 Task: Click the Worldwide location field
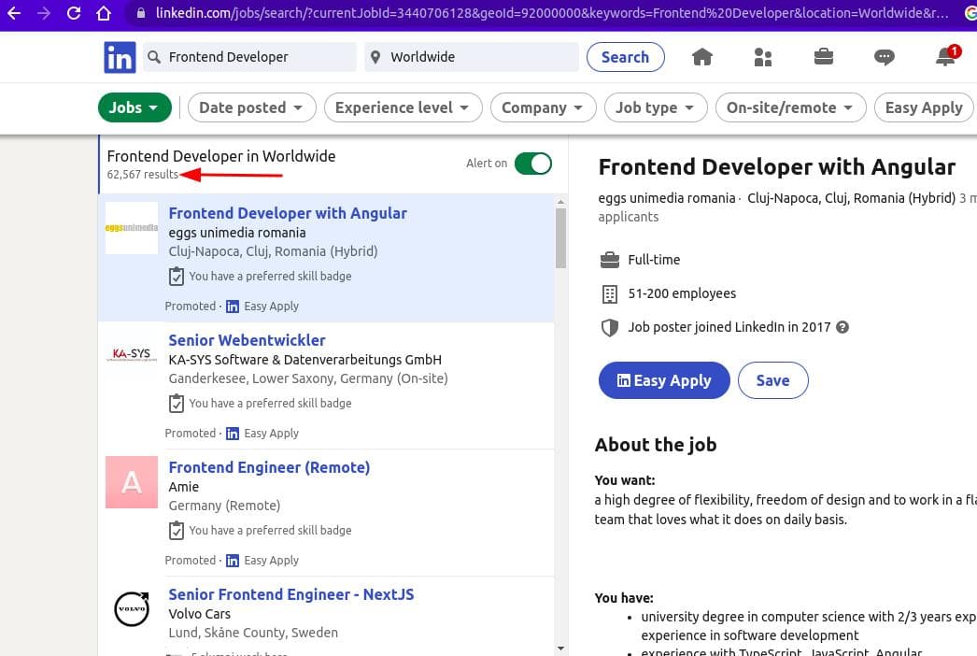click(472, 57)
